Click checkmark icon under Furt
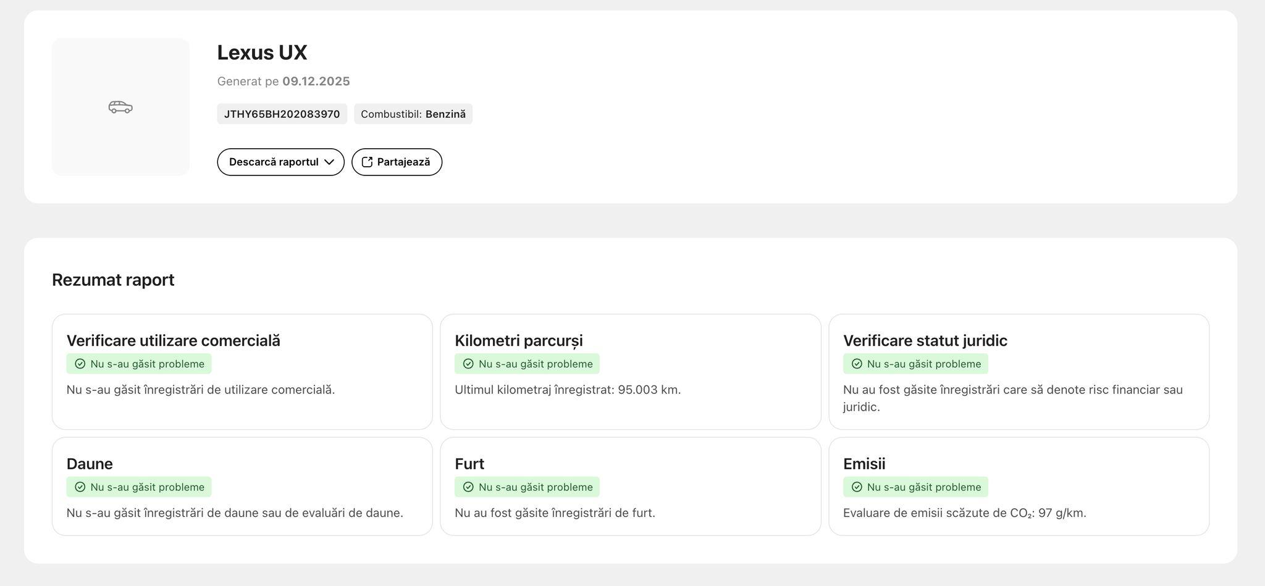This screenshot has width=1265, height=586. (468, 487)
